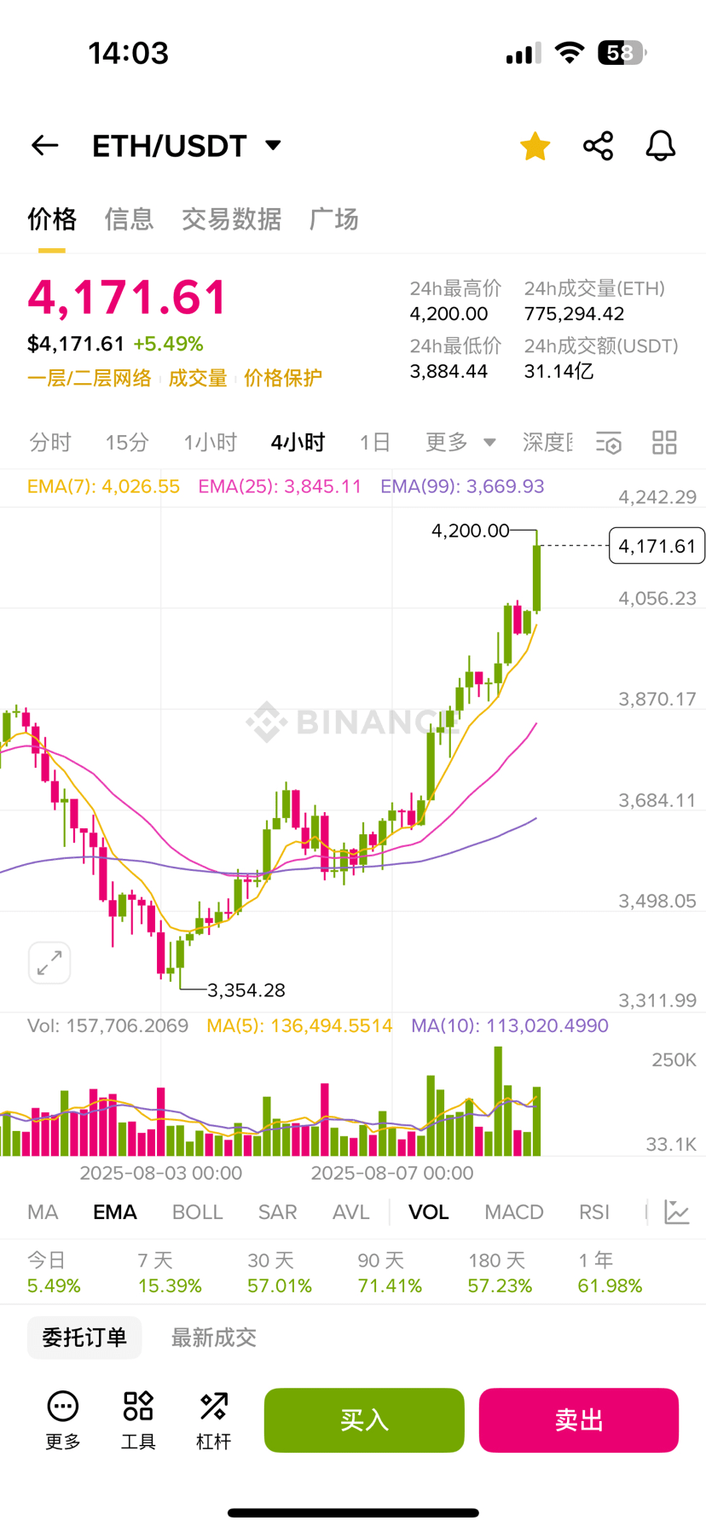Expand chart to fullscreen icon
706x1532 pixels.
49,963
